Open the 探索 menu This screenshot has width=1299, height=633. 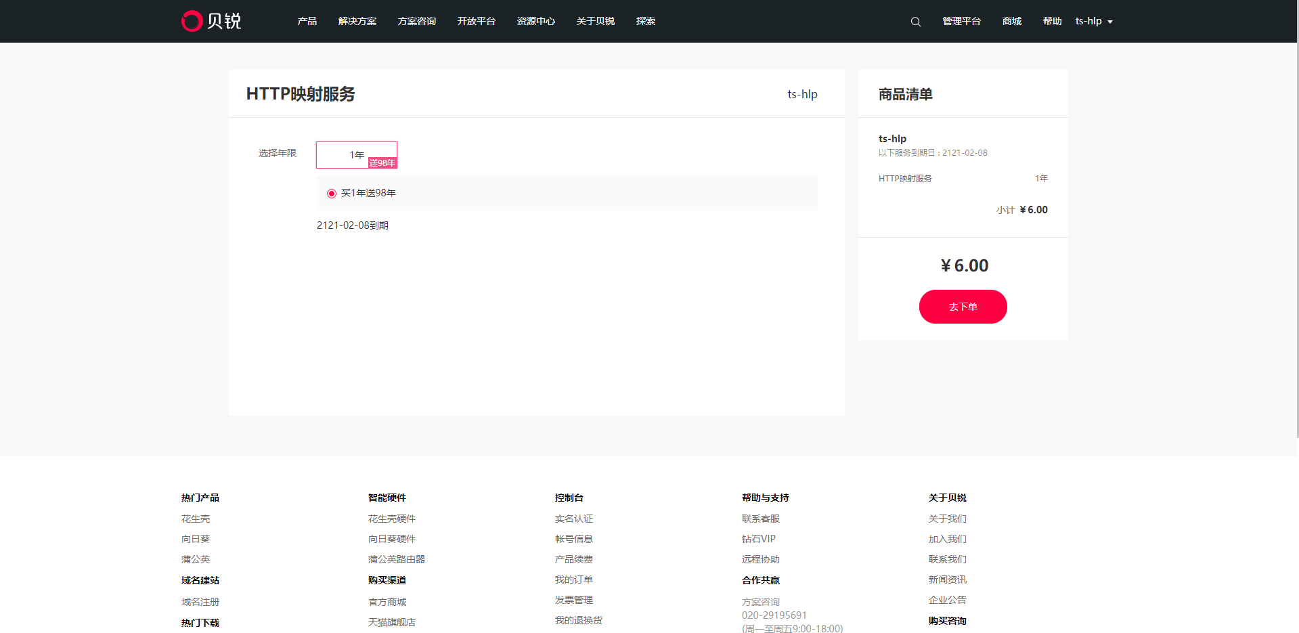646,21
